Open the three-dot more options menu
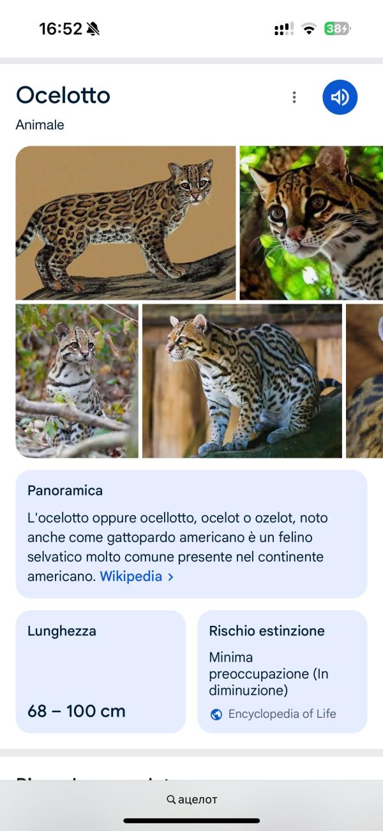Screen dimensions: 383x831 294,97
